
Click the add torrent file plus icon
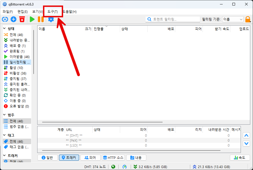pyautogui.click(x=14, y=19)
